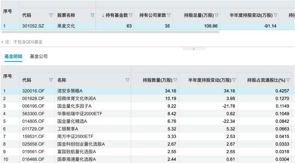Filter the lower 半年度持股变动(万股) column
Image resolution: width=295 pixels, height=163 pixels.
234,80
